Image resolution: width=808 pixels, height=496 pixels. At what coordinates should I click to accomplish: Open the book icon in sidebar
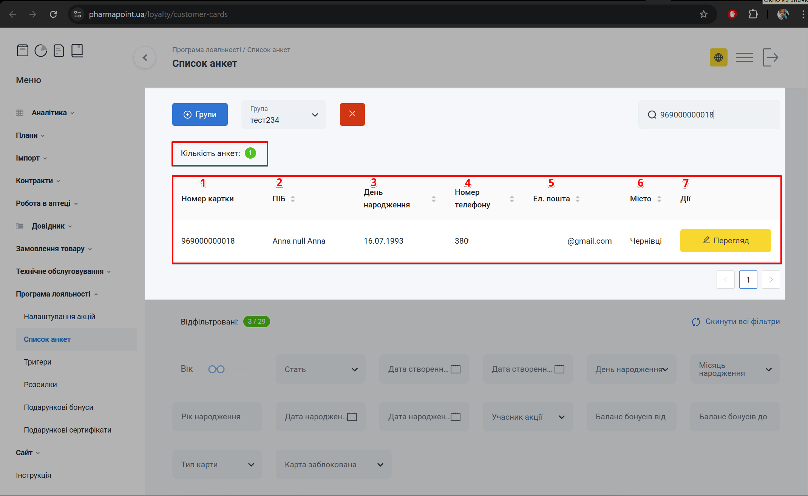77,50
